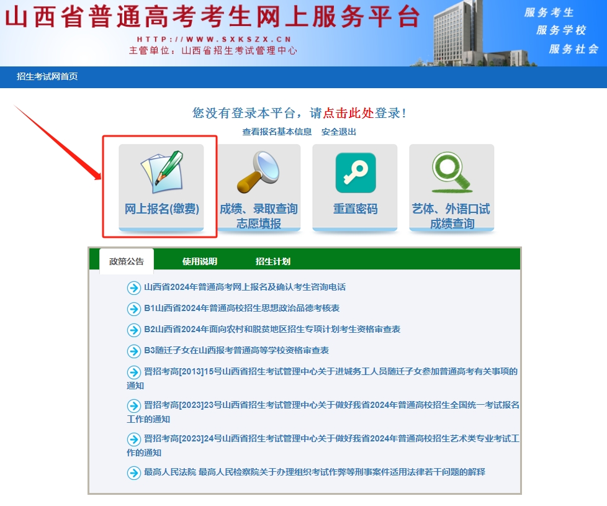Go to 招生考试网首页 in navigation bar
This screenshot has height=506, width=607.
pyautogui.click(x=47, y=77)
